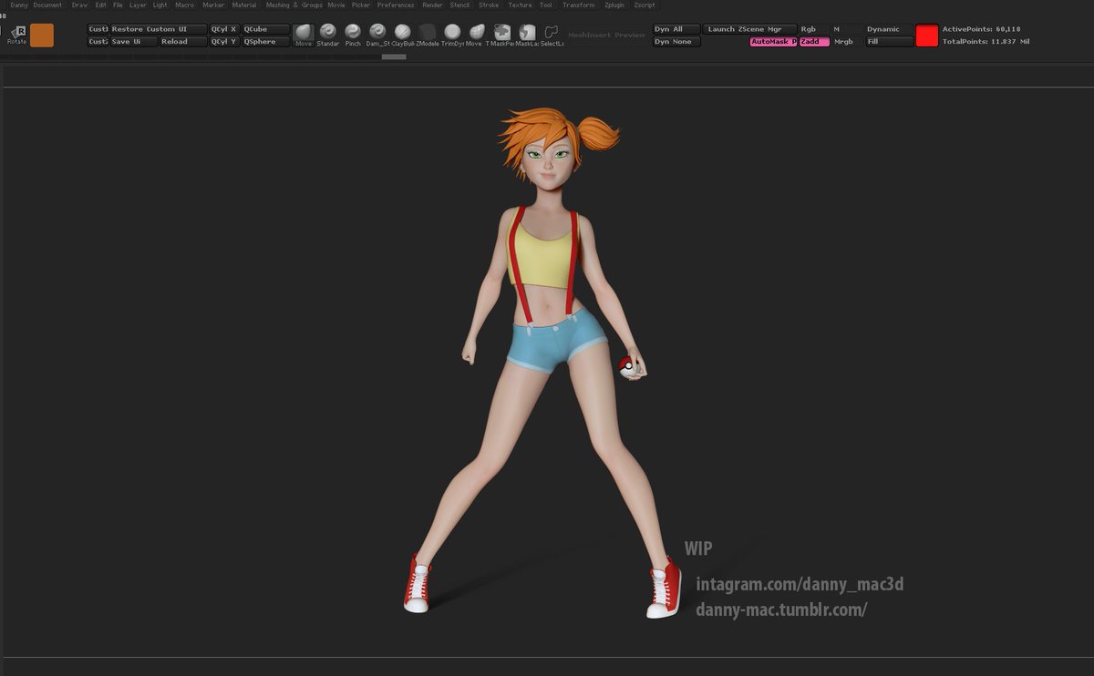
Task: Click Save Ui button
Action: [133, 42]
